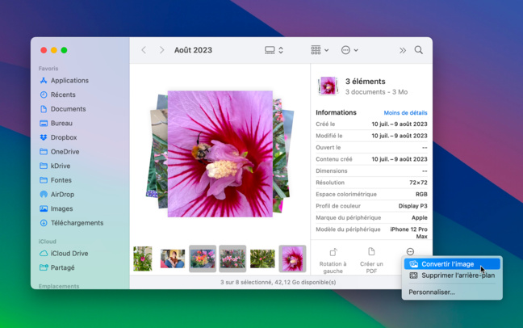Click the status bar selection text

[278, 282]
